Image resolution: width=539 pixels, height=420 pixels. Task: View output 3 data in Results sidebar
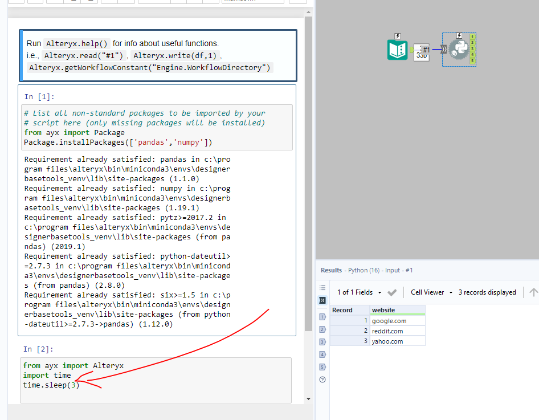pos(322,342)
